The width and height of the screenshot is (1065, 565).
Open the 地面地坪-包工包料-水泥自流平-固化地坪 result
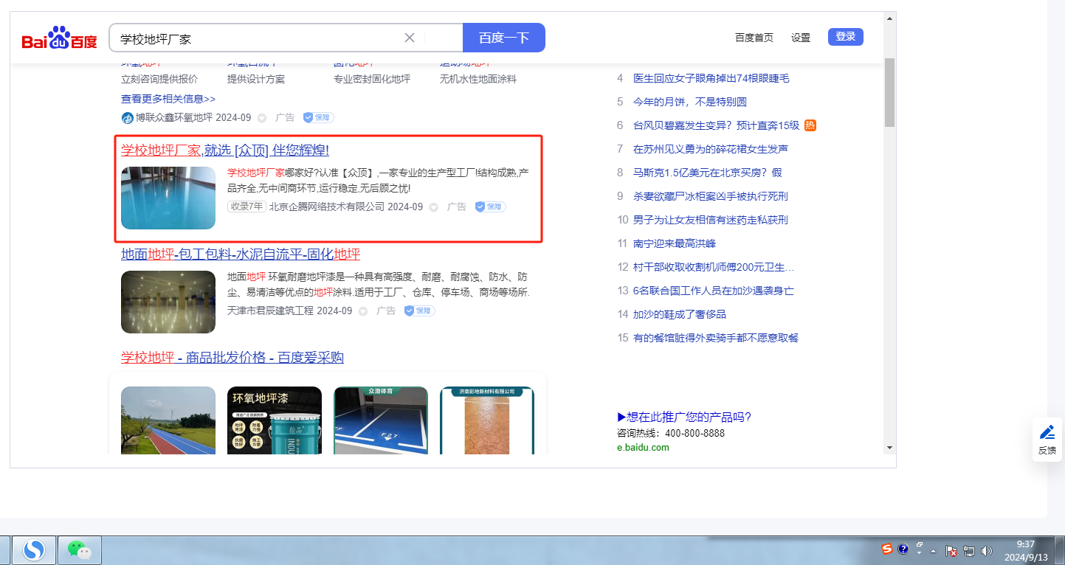[241, 254]
